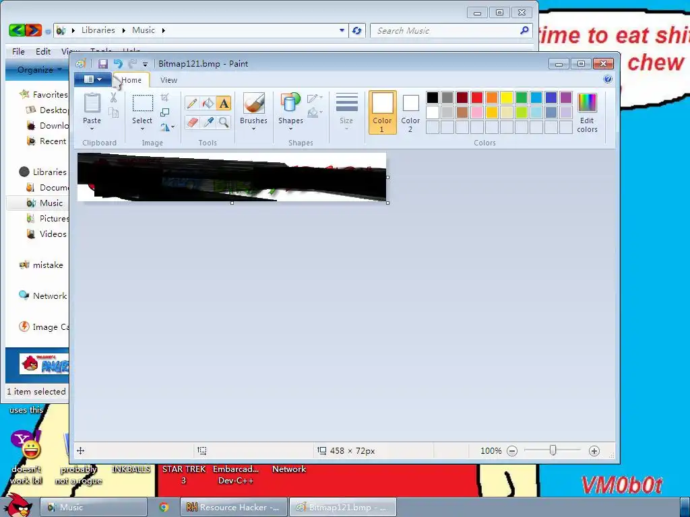Click the Brushes tool icon
The width and height of the screenshot is (690, 517).
tap(254, 103)
